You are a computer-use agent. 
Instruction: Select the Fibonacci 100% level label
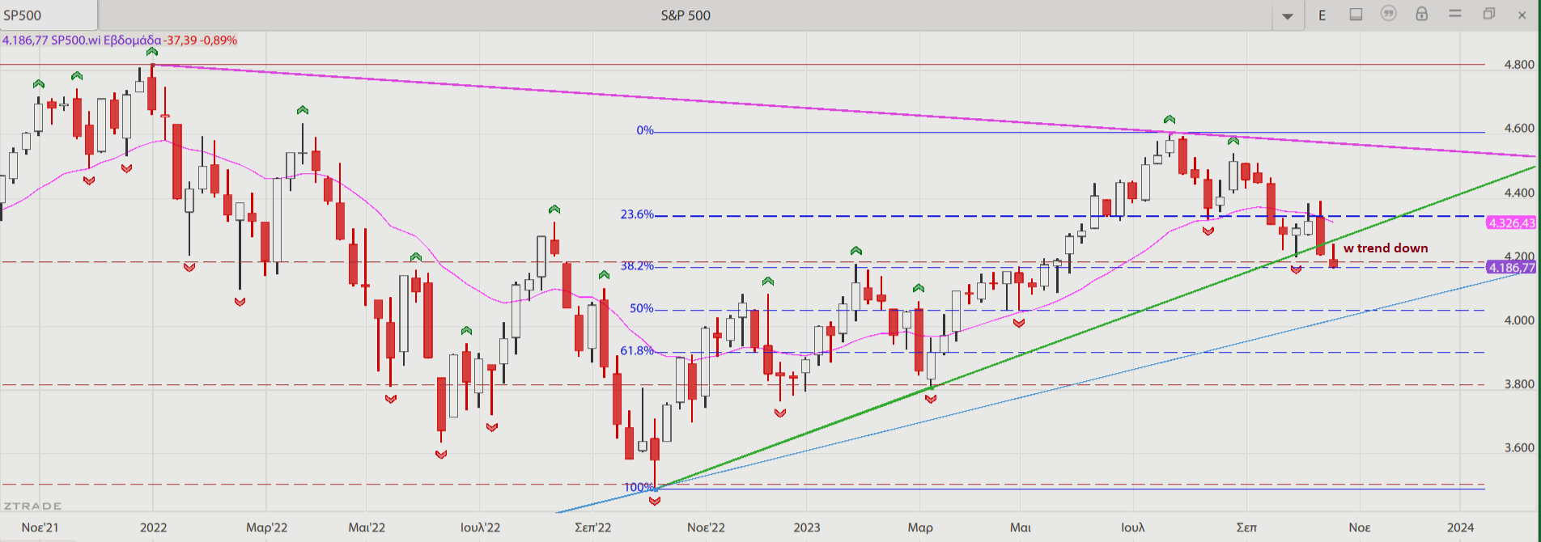(x=639, y=487)
